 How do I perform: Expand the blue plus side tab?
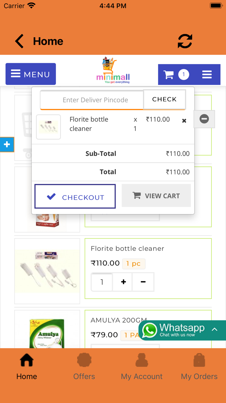(7, 144)
